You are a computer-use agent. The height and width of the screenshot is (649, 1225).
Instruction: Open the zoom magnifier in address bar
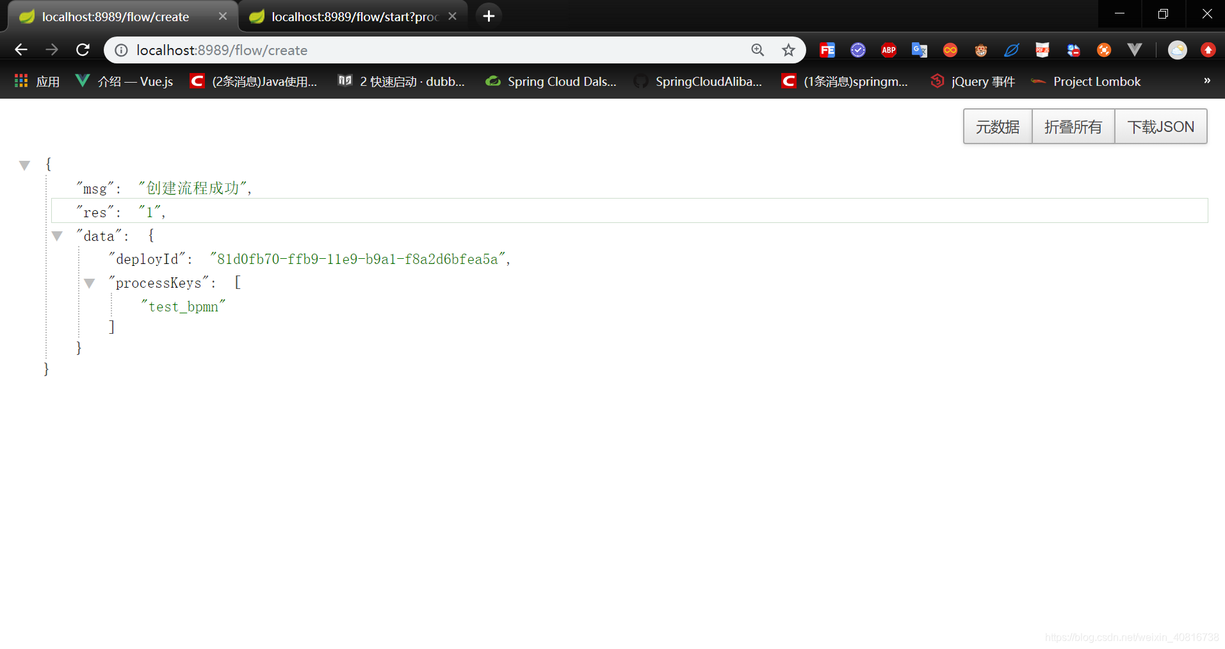758,50
